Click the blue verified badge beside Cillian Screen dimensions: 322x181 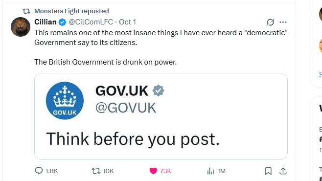click(x=63, y=22)
